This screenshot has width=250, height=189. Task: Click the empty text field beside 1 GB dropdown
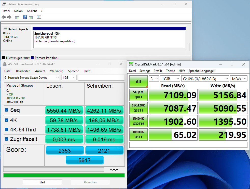click(101, 78)
